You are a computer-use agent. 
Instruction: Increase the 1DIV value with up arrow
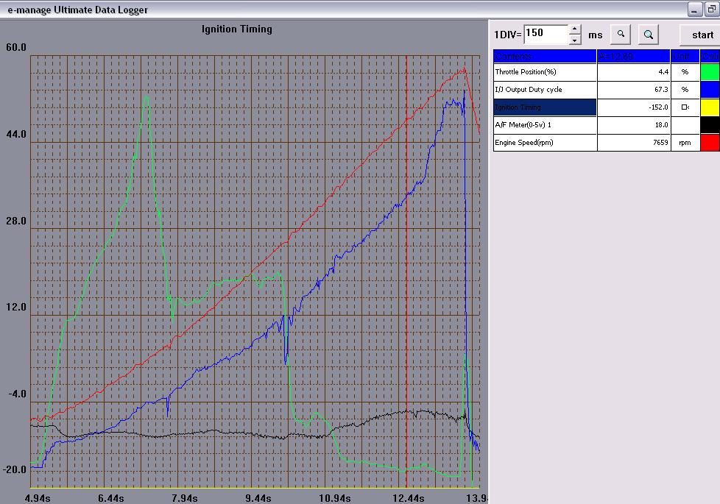tap(575, 29)
